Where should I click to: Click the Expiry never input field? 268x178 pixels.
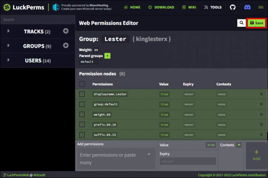188,161
